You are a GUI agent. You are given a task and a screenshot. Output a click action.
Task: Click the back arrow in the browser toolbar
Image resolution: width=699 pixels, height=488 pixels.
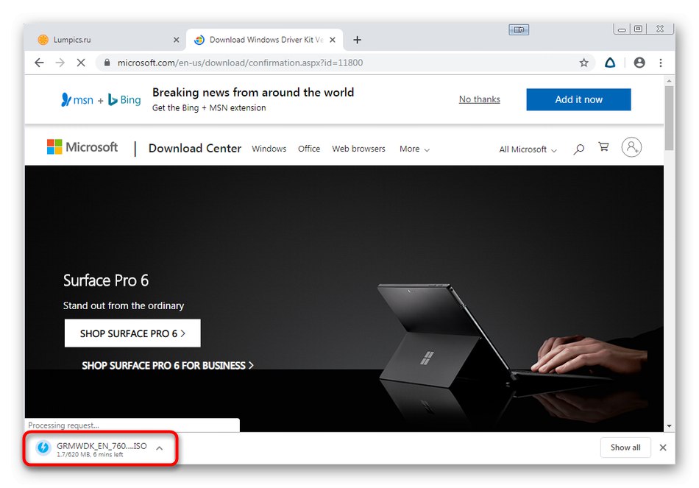tap(39, 63)
